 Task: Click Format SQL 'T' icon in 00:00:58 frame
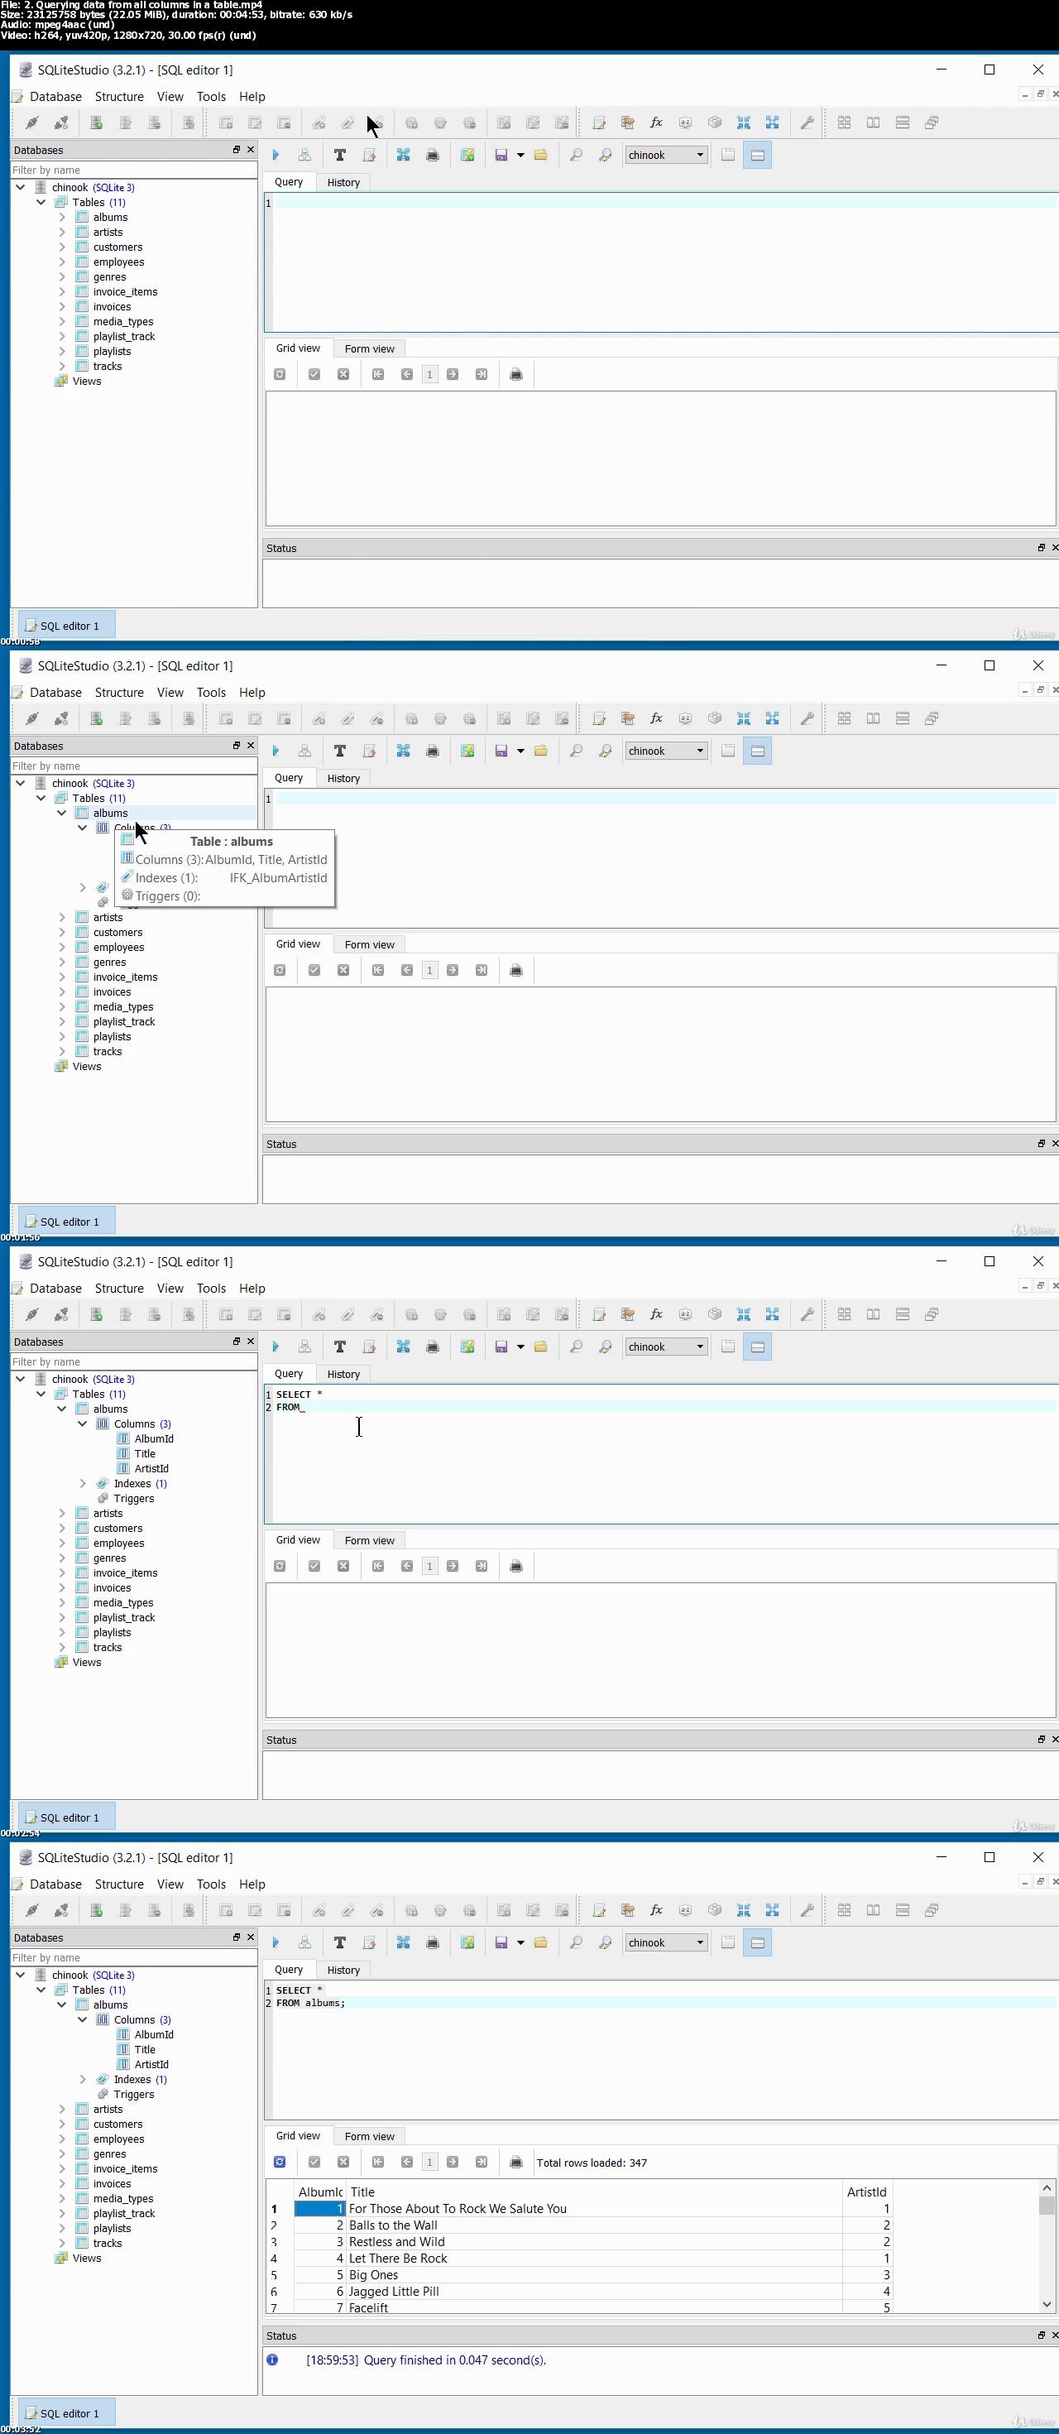(x=340, y=155)
